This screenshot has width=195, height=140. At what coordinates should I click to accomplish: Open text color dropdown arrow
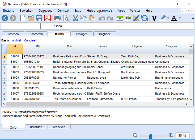pyautogui.click(x=180, y=18)
